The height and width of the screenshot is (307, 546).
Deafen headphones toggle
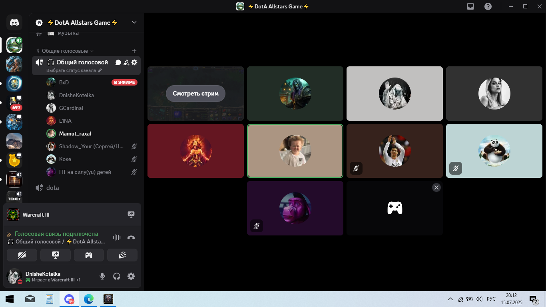(117, 276)
